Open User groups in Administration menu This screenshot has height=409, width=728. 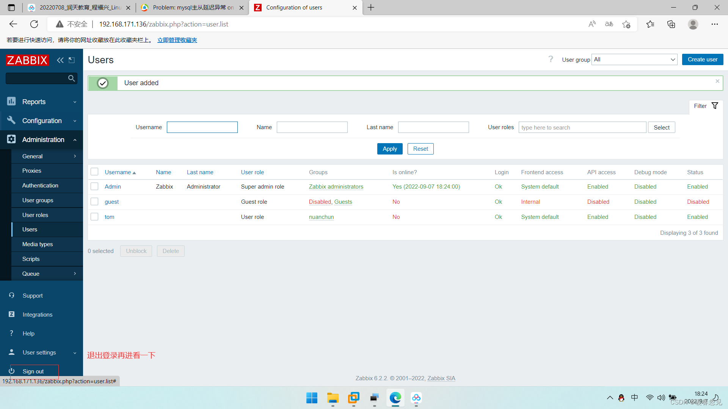point(38,200)
